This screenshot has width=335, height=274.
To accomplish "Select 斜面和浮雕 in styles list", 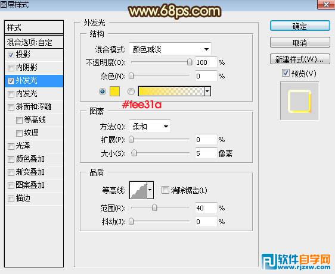I will click(x=34, y=107).
